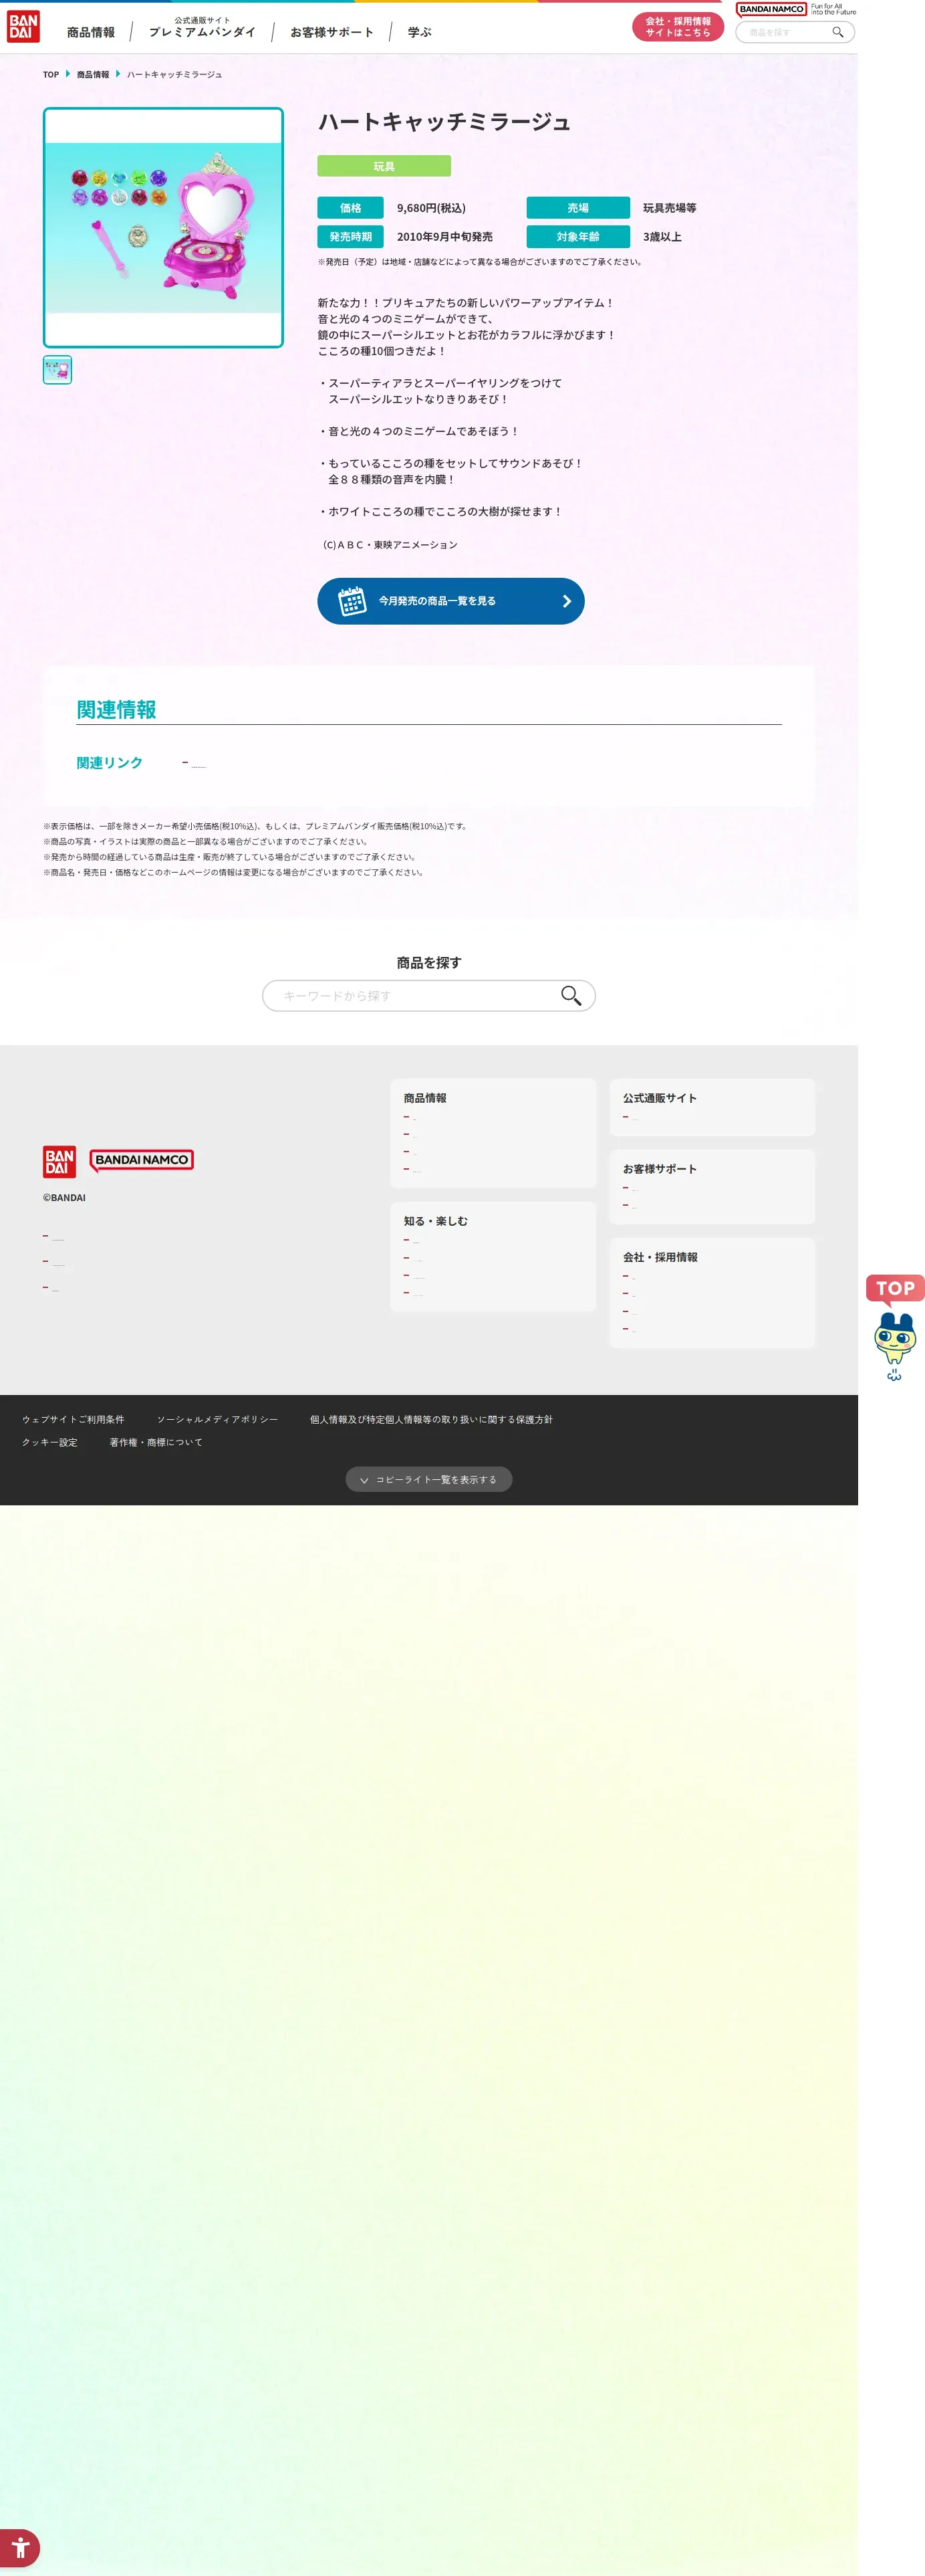This screenshot has width=925, height=2576.
Task: Open the 商品情報 menu in the header
Action: click(x=91, y=32)
